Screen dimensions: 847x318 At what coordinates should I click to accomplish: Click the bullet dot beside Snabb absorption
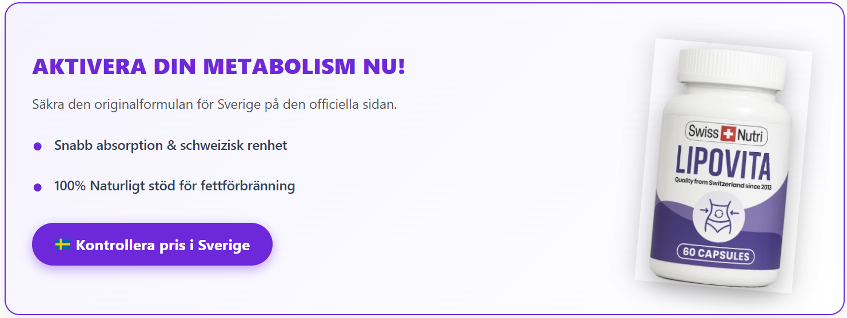[x=38, y=146]
